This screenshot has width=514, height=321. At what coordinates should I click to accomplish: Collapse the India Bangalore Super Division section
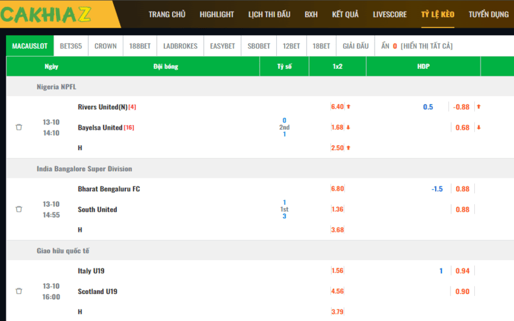[84, 169]
